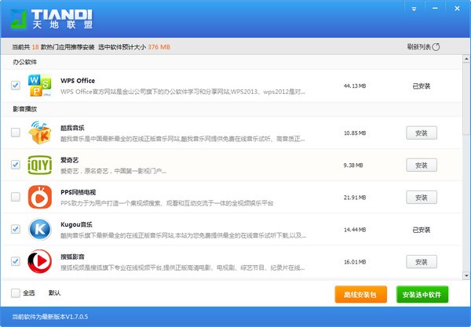This screenshot has height=327, width=471.
Task: Click the scrollbar up arrow
Action: (x=466, y=59)
